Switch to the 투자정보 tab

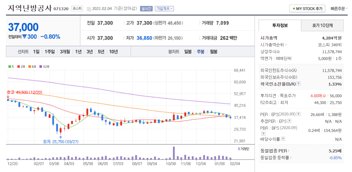pyautogui.click(x=280, y=25)
